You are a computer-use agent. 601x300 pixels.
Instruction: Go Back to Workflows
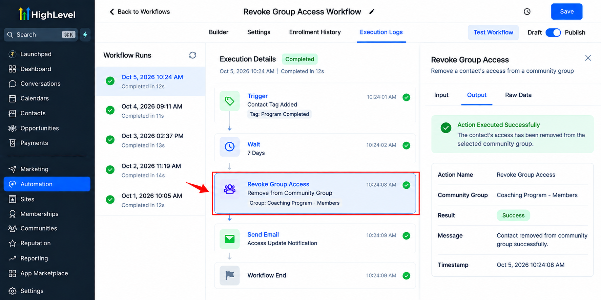click(x=139, y=12)
